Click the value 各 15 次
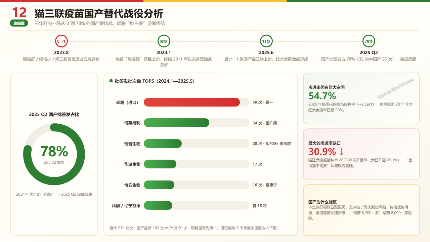 coord(260,206)
